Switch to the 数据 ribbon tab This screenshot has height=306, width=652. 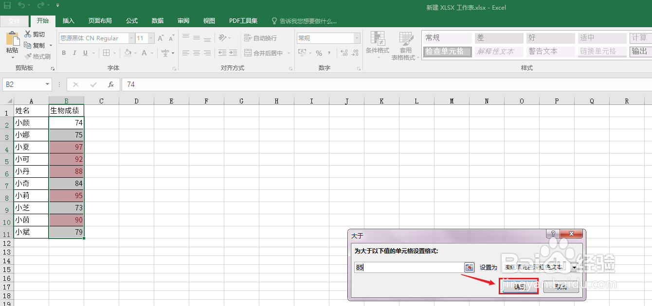click(157, 20)
